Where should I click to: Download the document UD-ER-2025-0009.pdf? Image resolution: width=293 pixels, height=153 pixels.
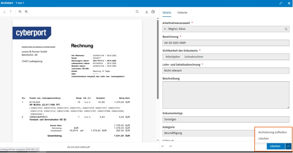click(x=147, y=12)
